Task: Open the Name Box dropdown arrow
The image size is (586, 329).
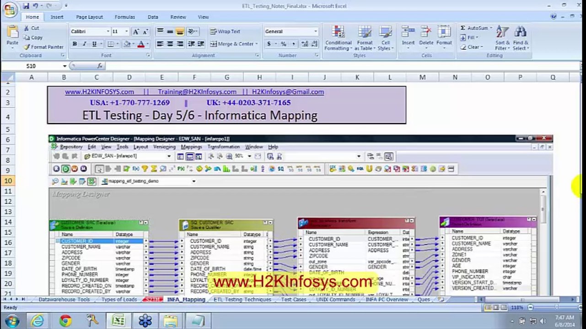Action: [65, 66]
